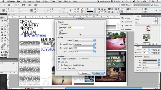Select the Rectangle Frame tool
The image size is (161, 90).
[2, 29]
